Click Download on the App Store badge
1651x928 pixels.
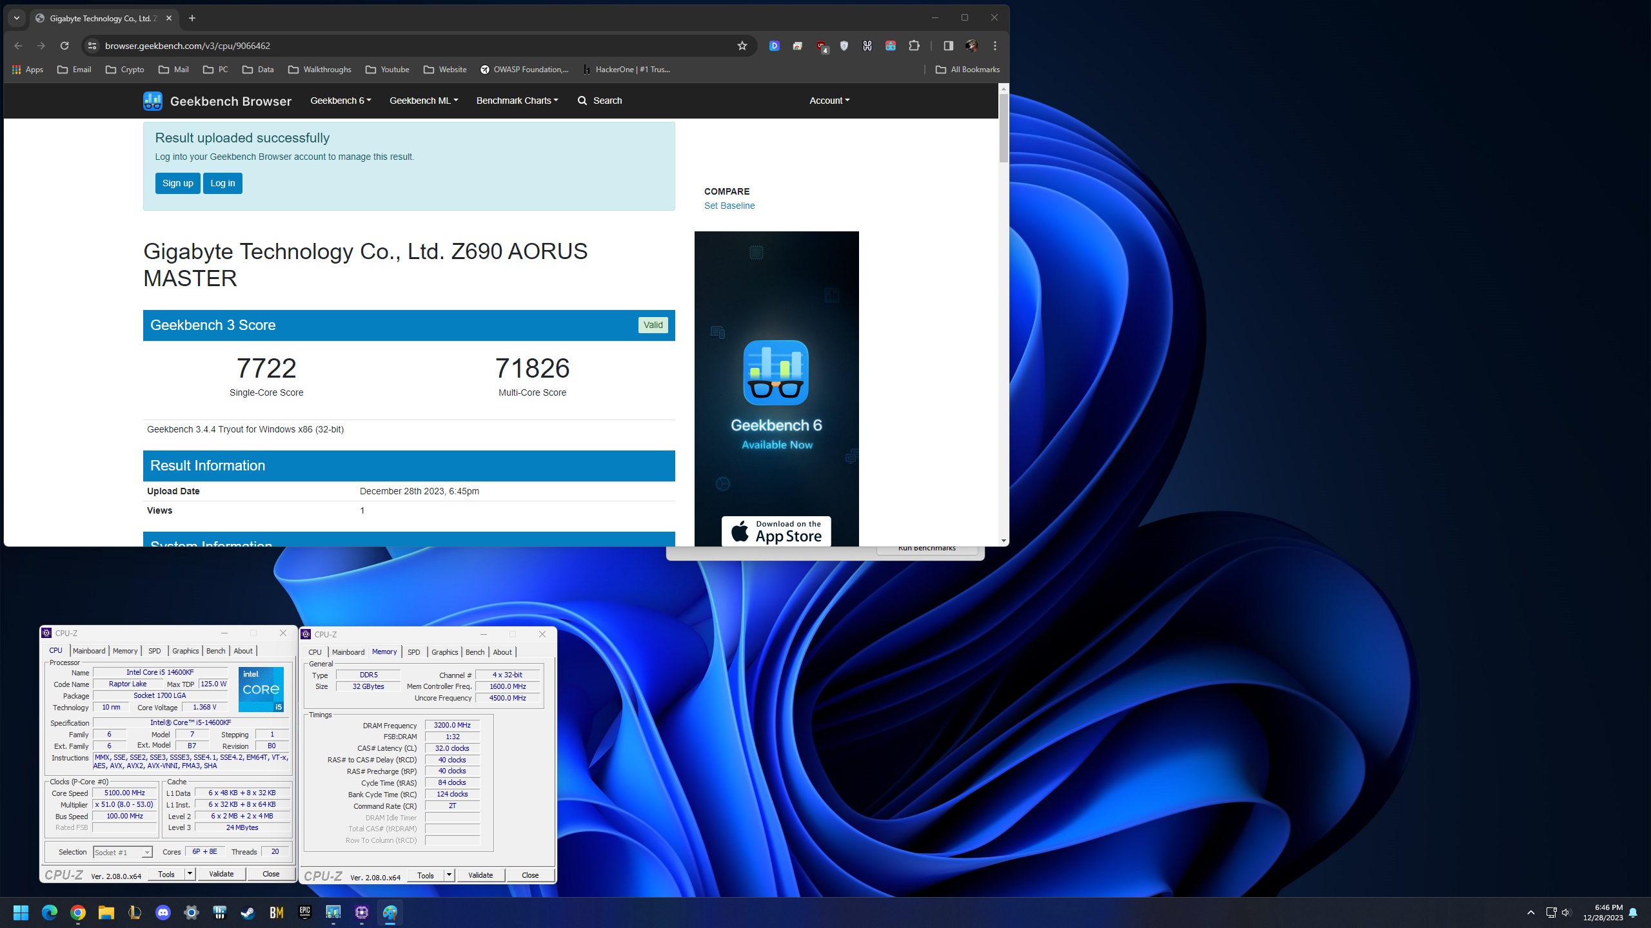pyautogui.click(x=776, y=531)
